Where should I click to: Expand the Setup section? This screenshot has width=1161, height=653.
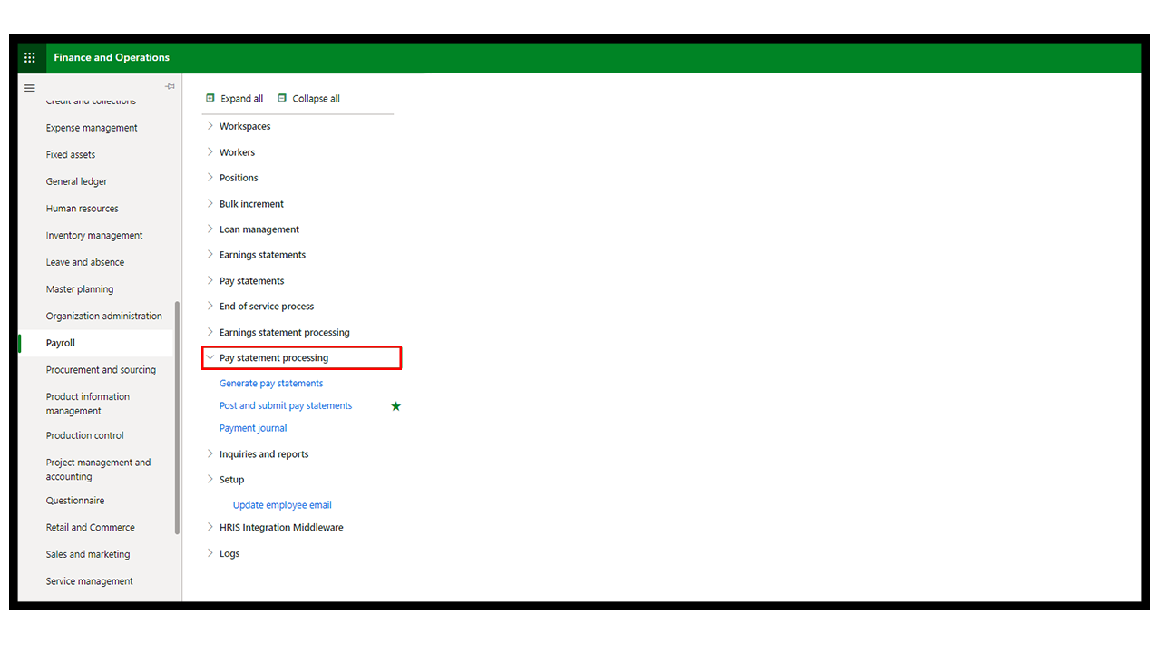(210, 480)
